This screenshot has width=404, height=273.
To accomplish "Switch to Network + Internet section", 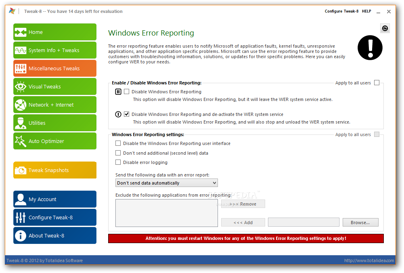I will 55,105.
